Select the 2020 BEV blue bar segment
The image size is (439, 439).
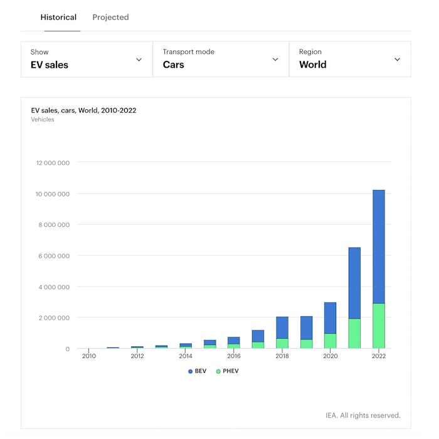coord(331,318)
